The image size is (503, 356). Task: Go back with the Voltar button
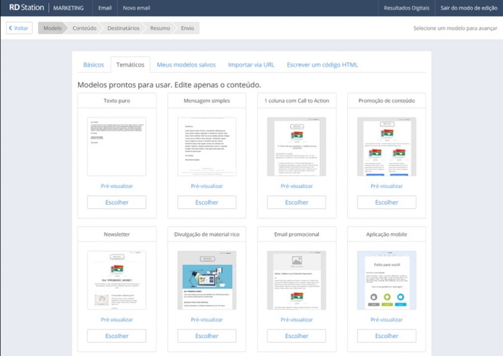pos(19,28)
